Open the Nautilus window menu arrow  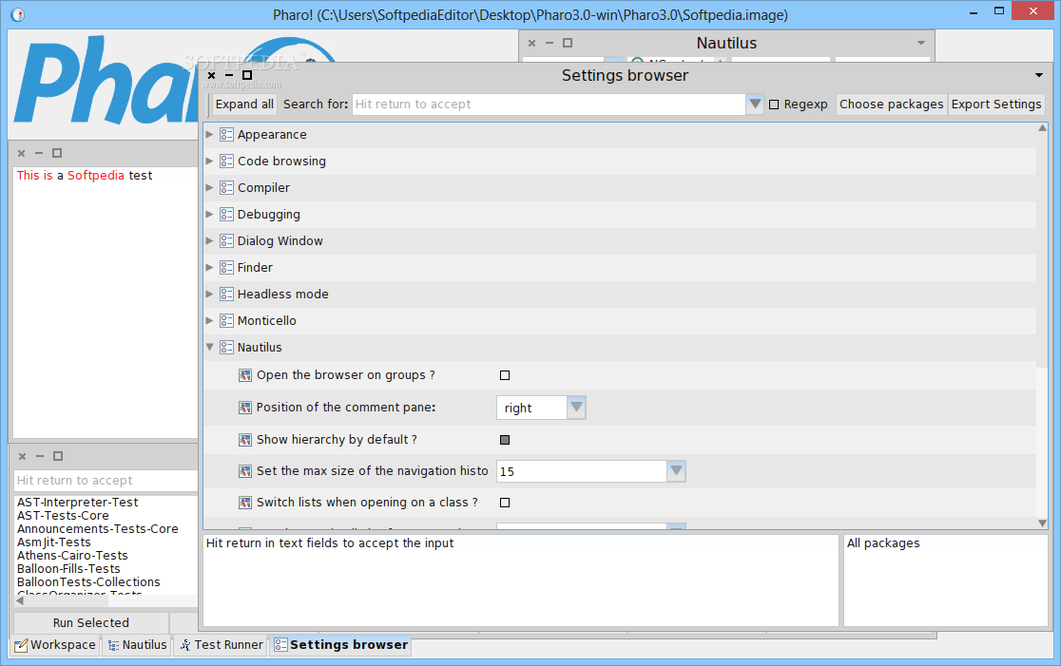click(x=921, y=43)
